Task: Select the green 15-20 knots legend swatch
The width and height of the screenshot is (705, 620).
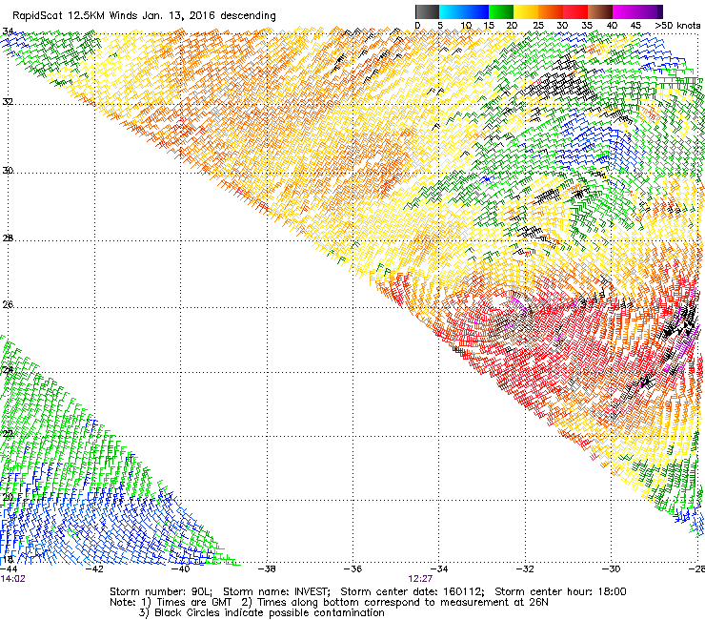Action: [x=501, y=11]
